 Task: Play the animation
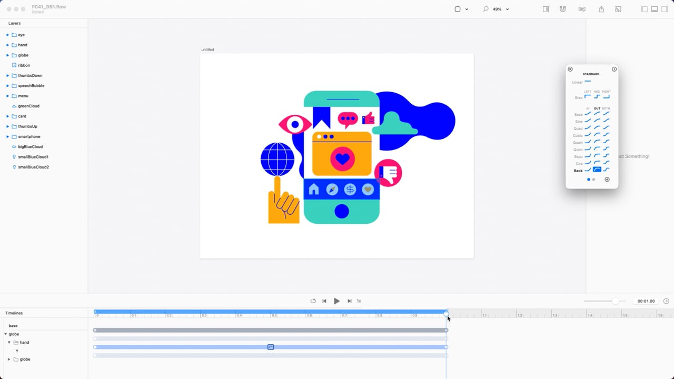[x=336, y=301]
